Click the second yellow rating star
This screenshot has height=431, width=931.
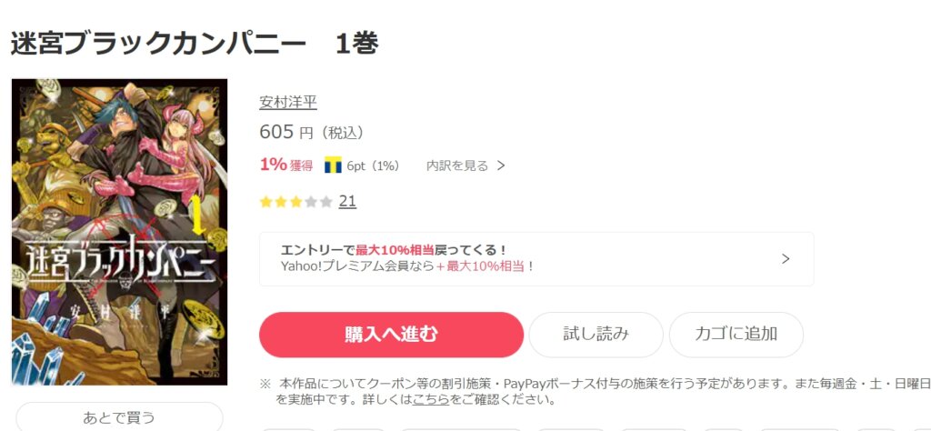pyautogui.click(x=281, y=202)
